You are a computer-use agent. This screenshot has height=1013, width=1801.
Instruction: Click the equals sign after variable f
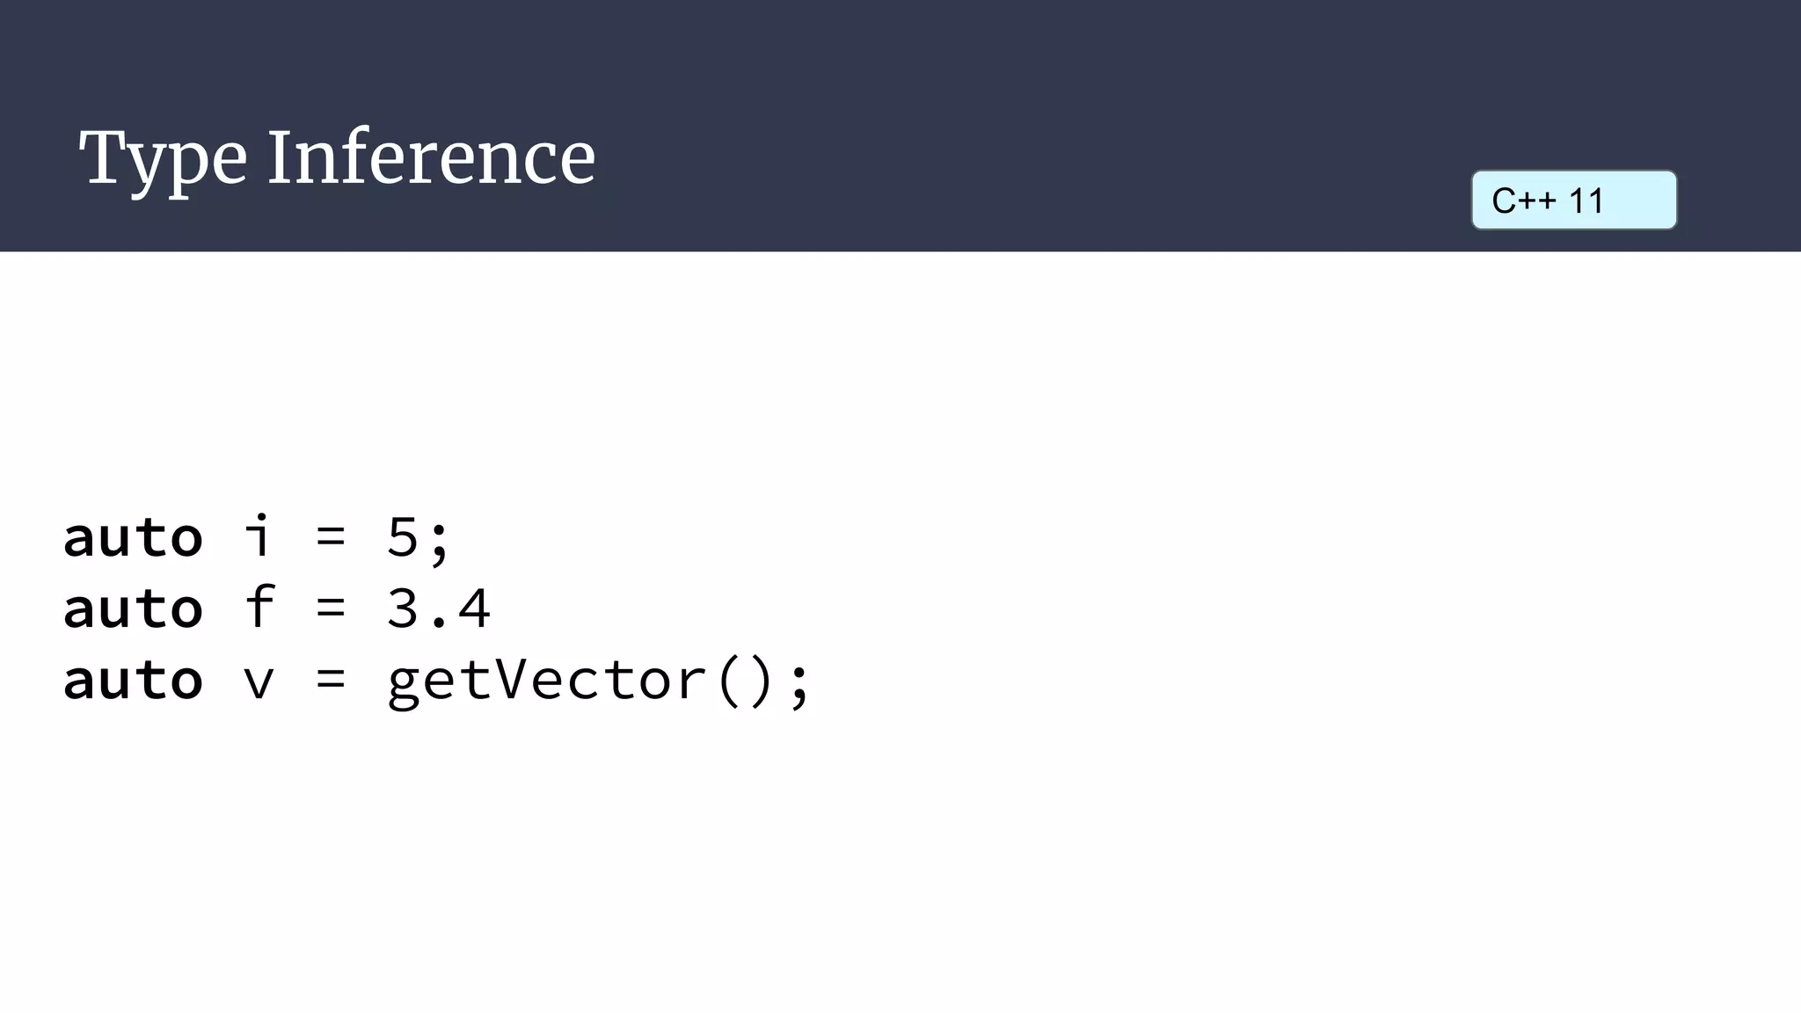331,608
